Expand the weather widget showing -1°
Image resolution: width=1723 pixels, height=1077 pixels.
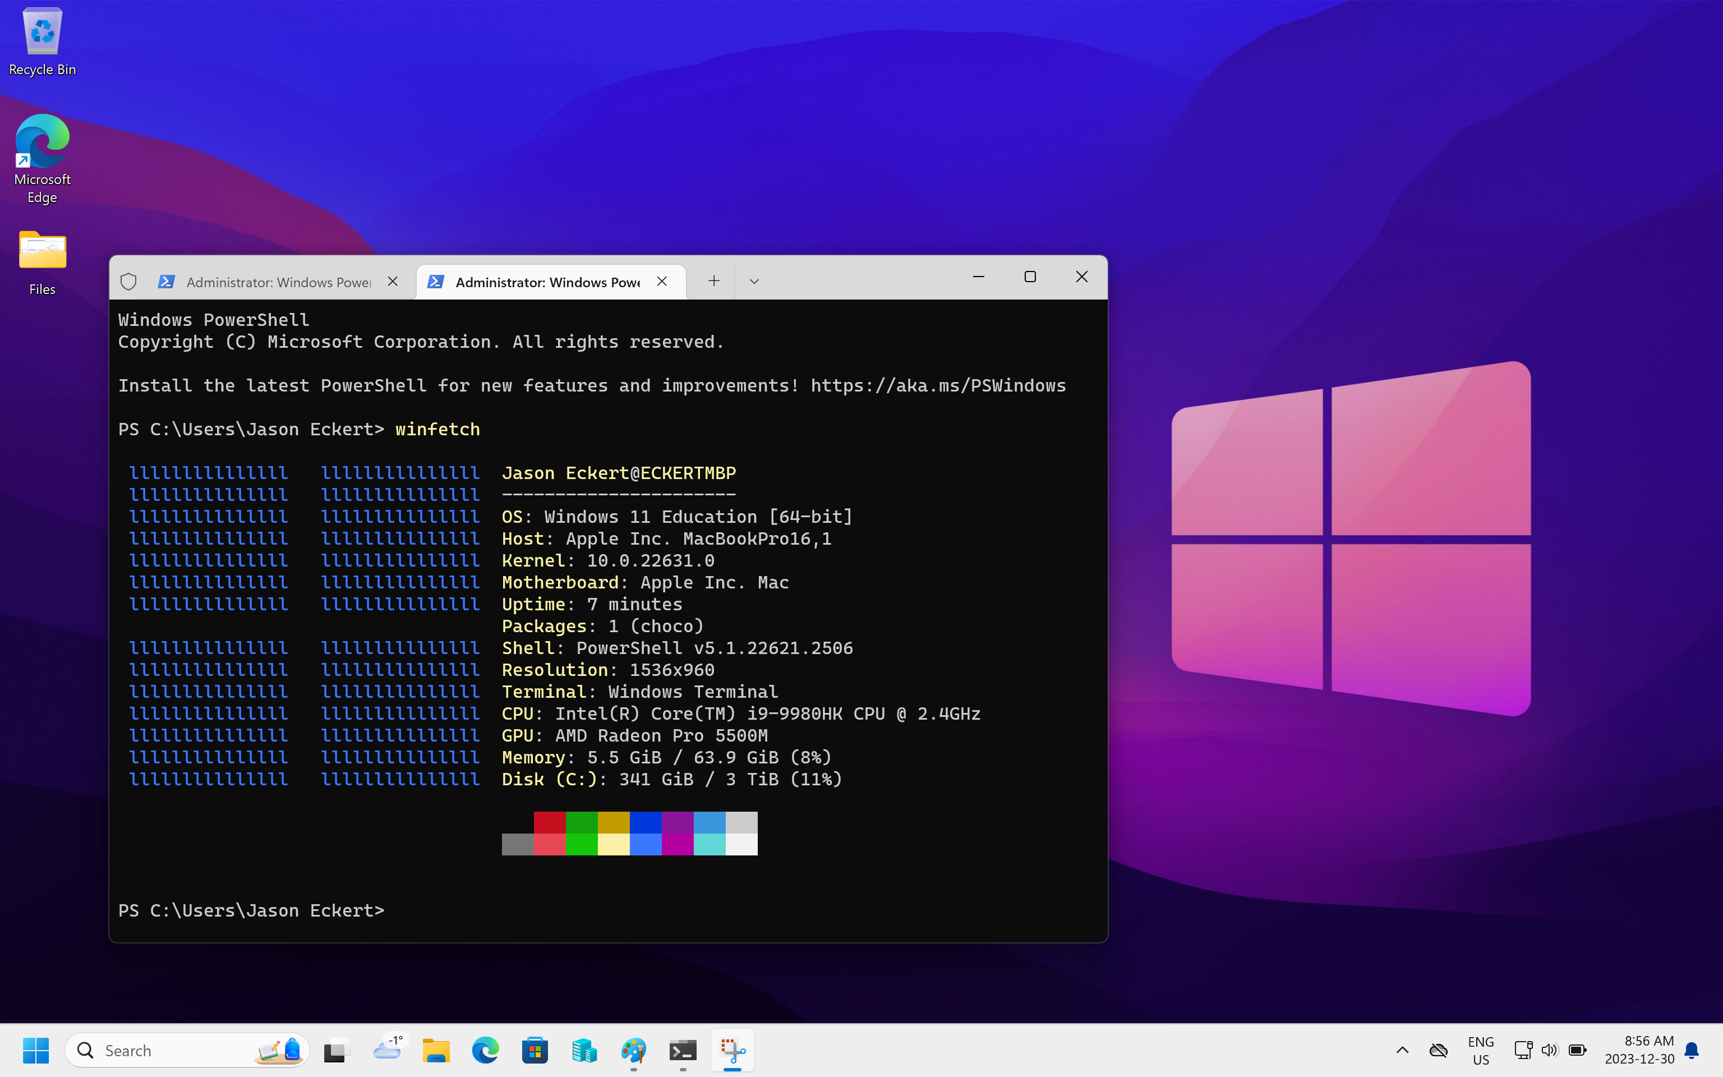click(x=389, y=1050)
